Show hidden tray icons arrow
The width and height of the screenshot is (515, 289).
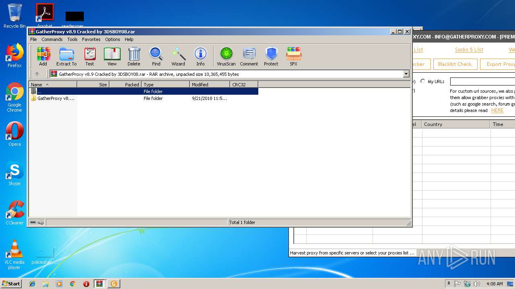(449, 283)
